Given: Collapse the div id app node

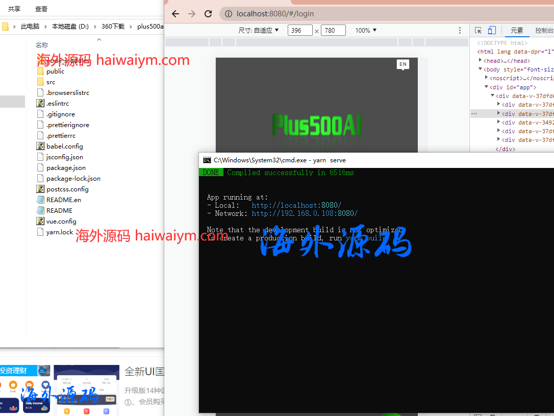Looking at the screenshot, I should point(486,87).
